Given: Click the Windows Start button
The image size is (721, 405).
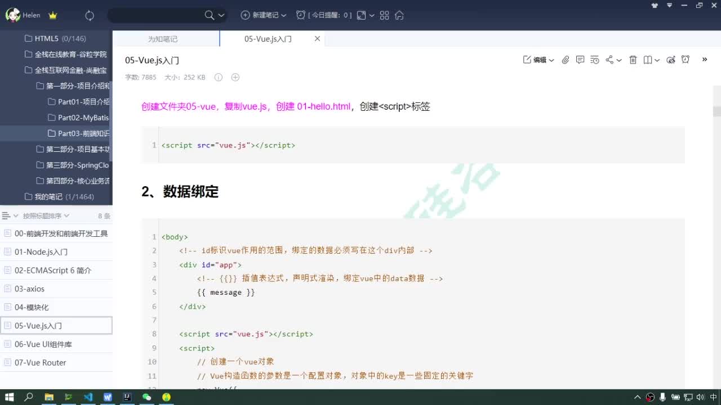Looking at the screenshot, I should pyautogui.click(x=10, y=397).
